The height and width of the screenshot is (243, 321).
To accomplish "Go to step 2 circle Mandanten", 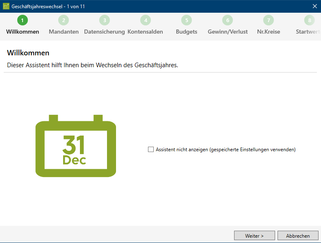I will [64, 20].
